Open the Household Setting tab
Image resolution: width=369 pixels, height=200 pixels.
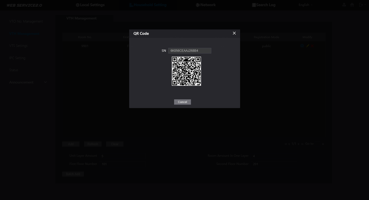pos(148,5)
